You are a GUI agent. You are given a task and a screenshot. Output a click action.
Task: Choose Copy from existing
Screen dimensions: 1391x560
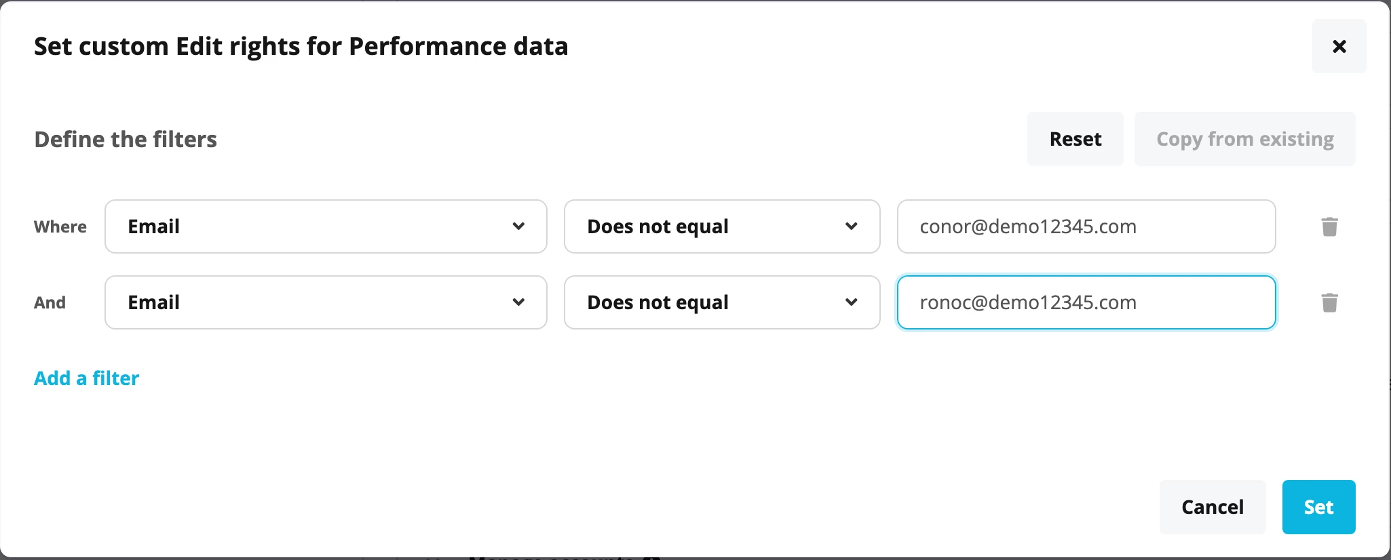pos(1245,139)
